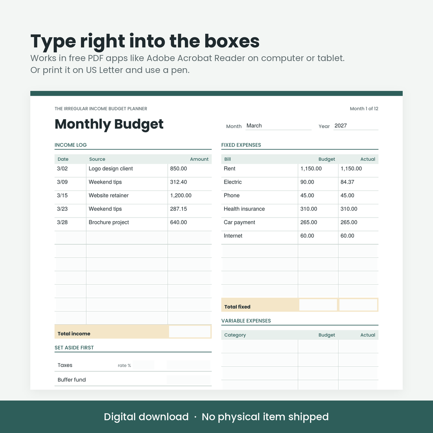Select the 1,200.00 income amount
The width and height of the screenshot is (433, 433).
coord(190,197)
